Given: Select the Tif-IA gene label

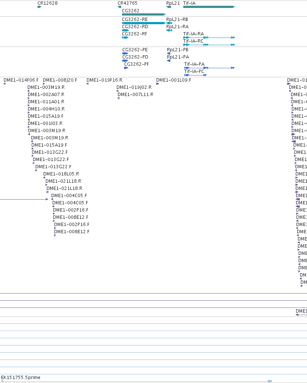Looking at the screenshot, I should tap(189, 3).
